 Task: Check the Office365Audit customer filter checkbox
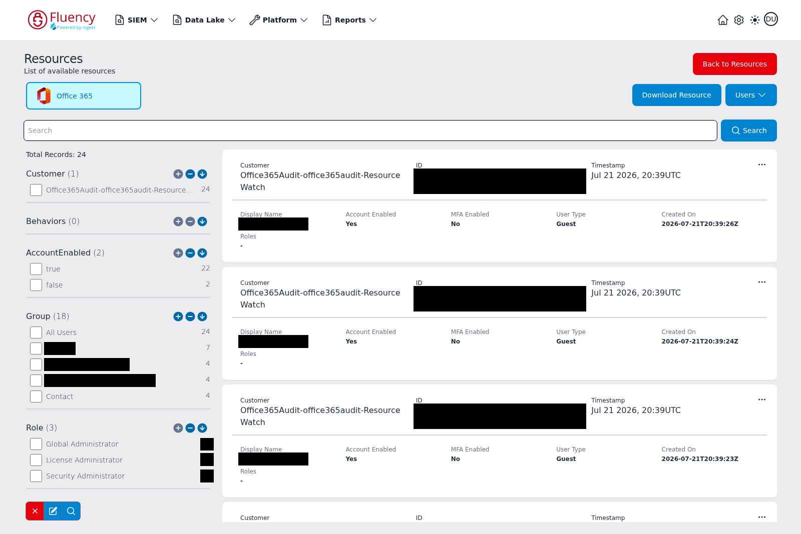click(36, 190)
